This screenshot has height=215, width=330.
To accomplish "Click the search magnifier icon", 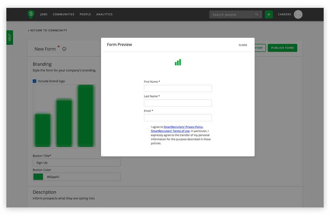I will click(x=257, y=14).
